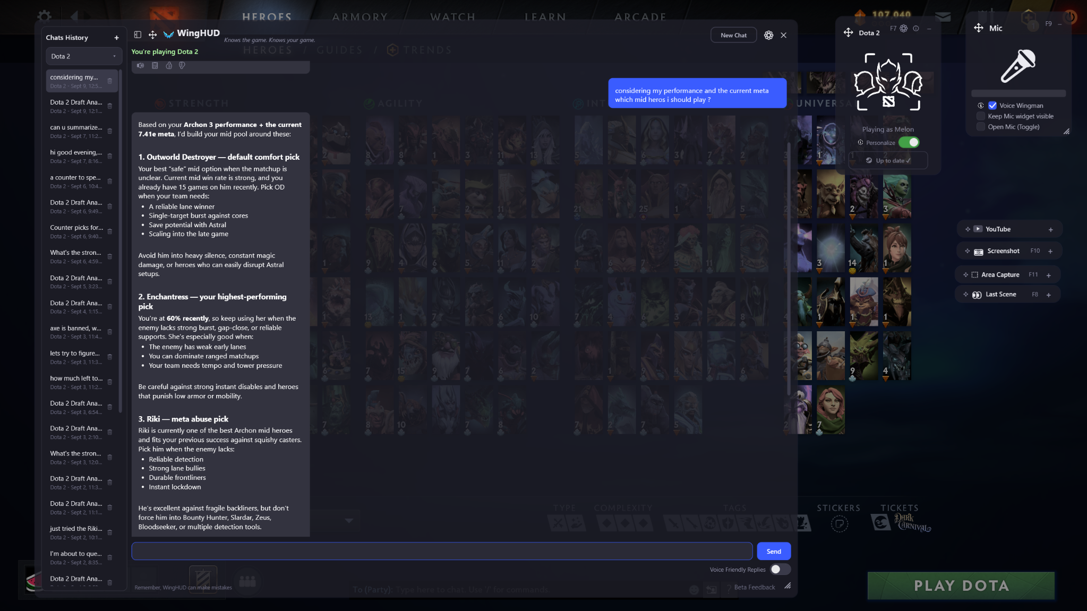Enable Open Mic (Toggle) checkbox

pos(981,126)
